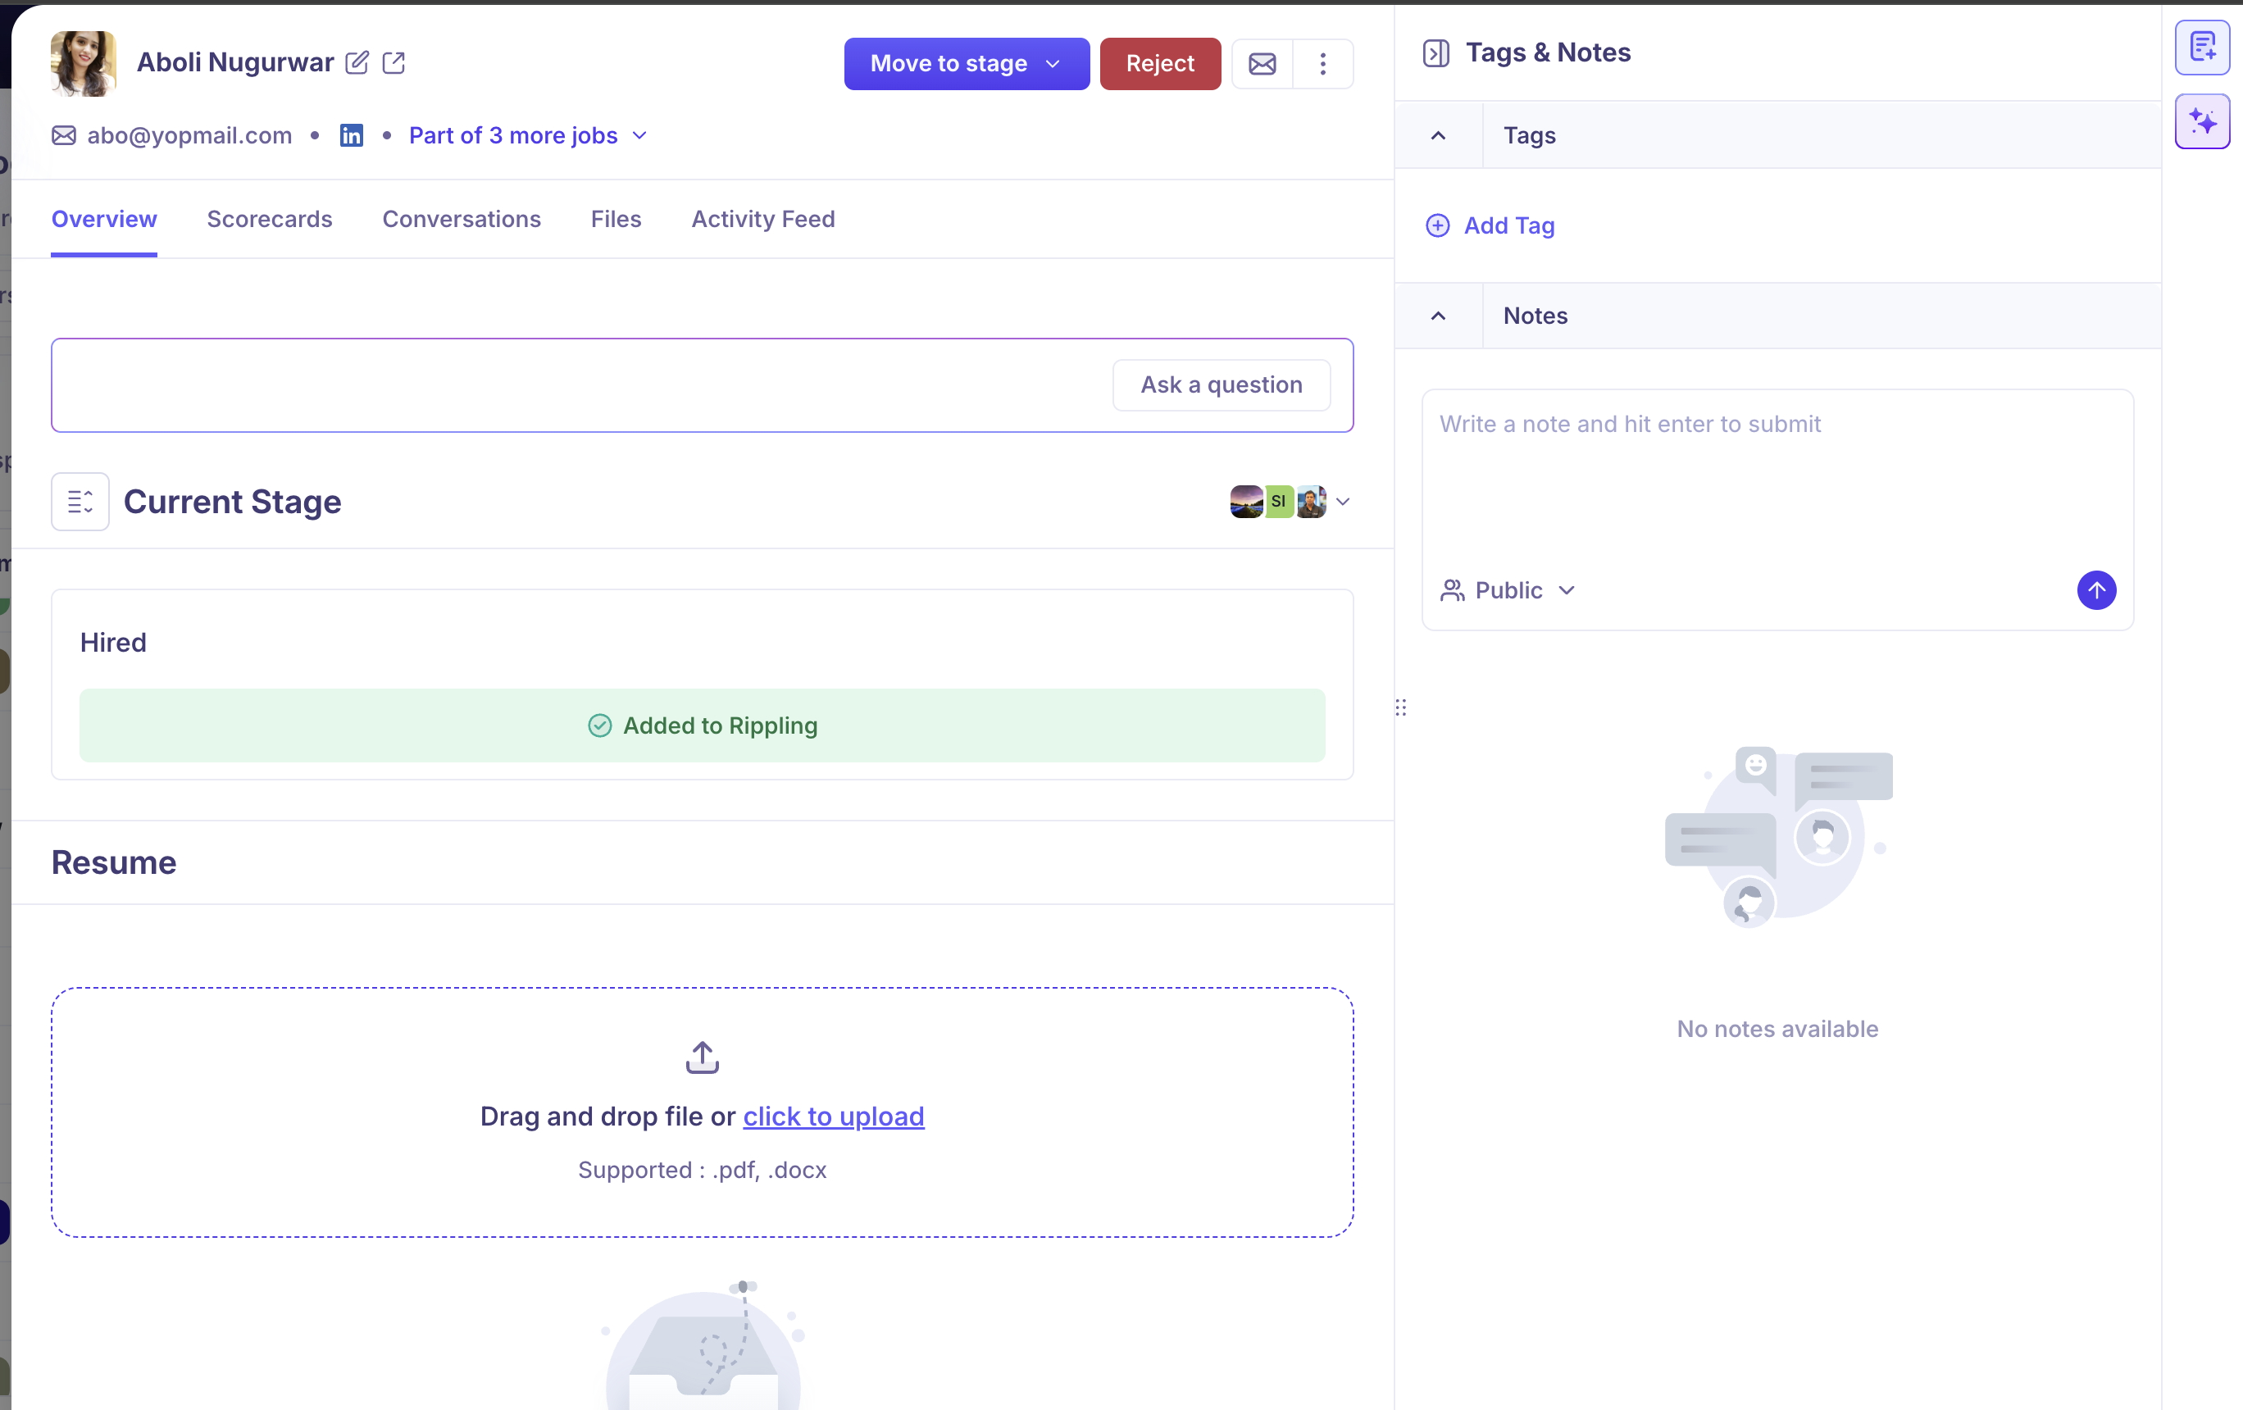Screen dimensions: 2243x1410
Task: Open candidate profile in new window icon
Action: coord(394,62)
